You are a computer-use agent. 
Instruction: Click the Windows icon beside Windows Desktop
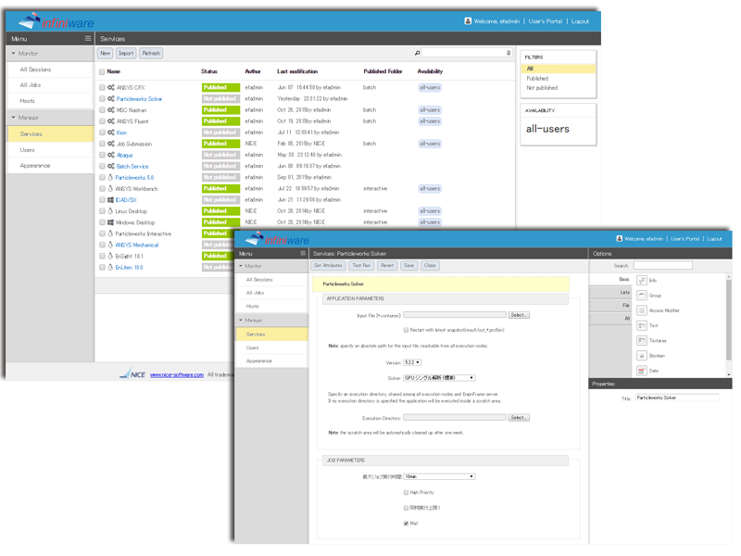pos(110,222)
